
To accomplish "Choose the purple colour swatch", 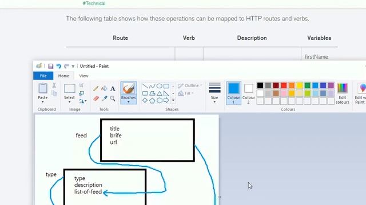I will (x=331, y=85).
